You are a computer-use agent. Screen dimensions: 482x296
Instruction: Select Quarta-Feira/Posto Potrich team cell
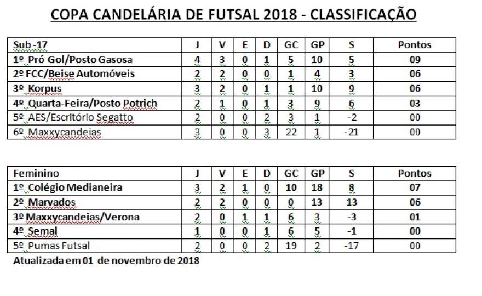95,104
